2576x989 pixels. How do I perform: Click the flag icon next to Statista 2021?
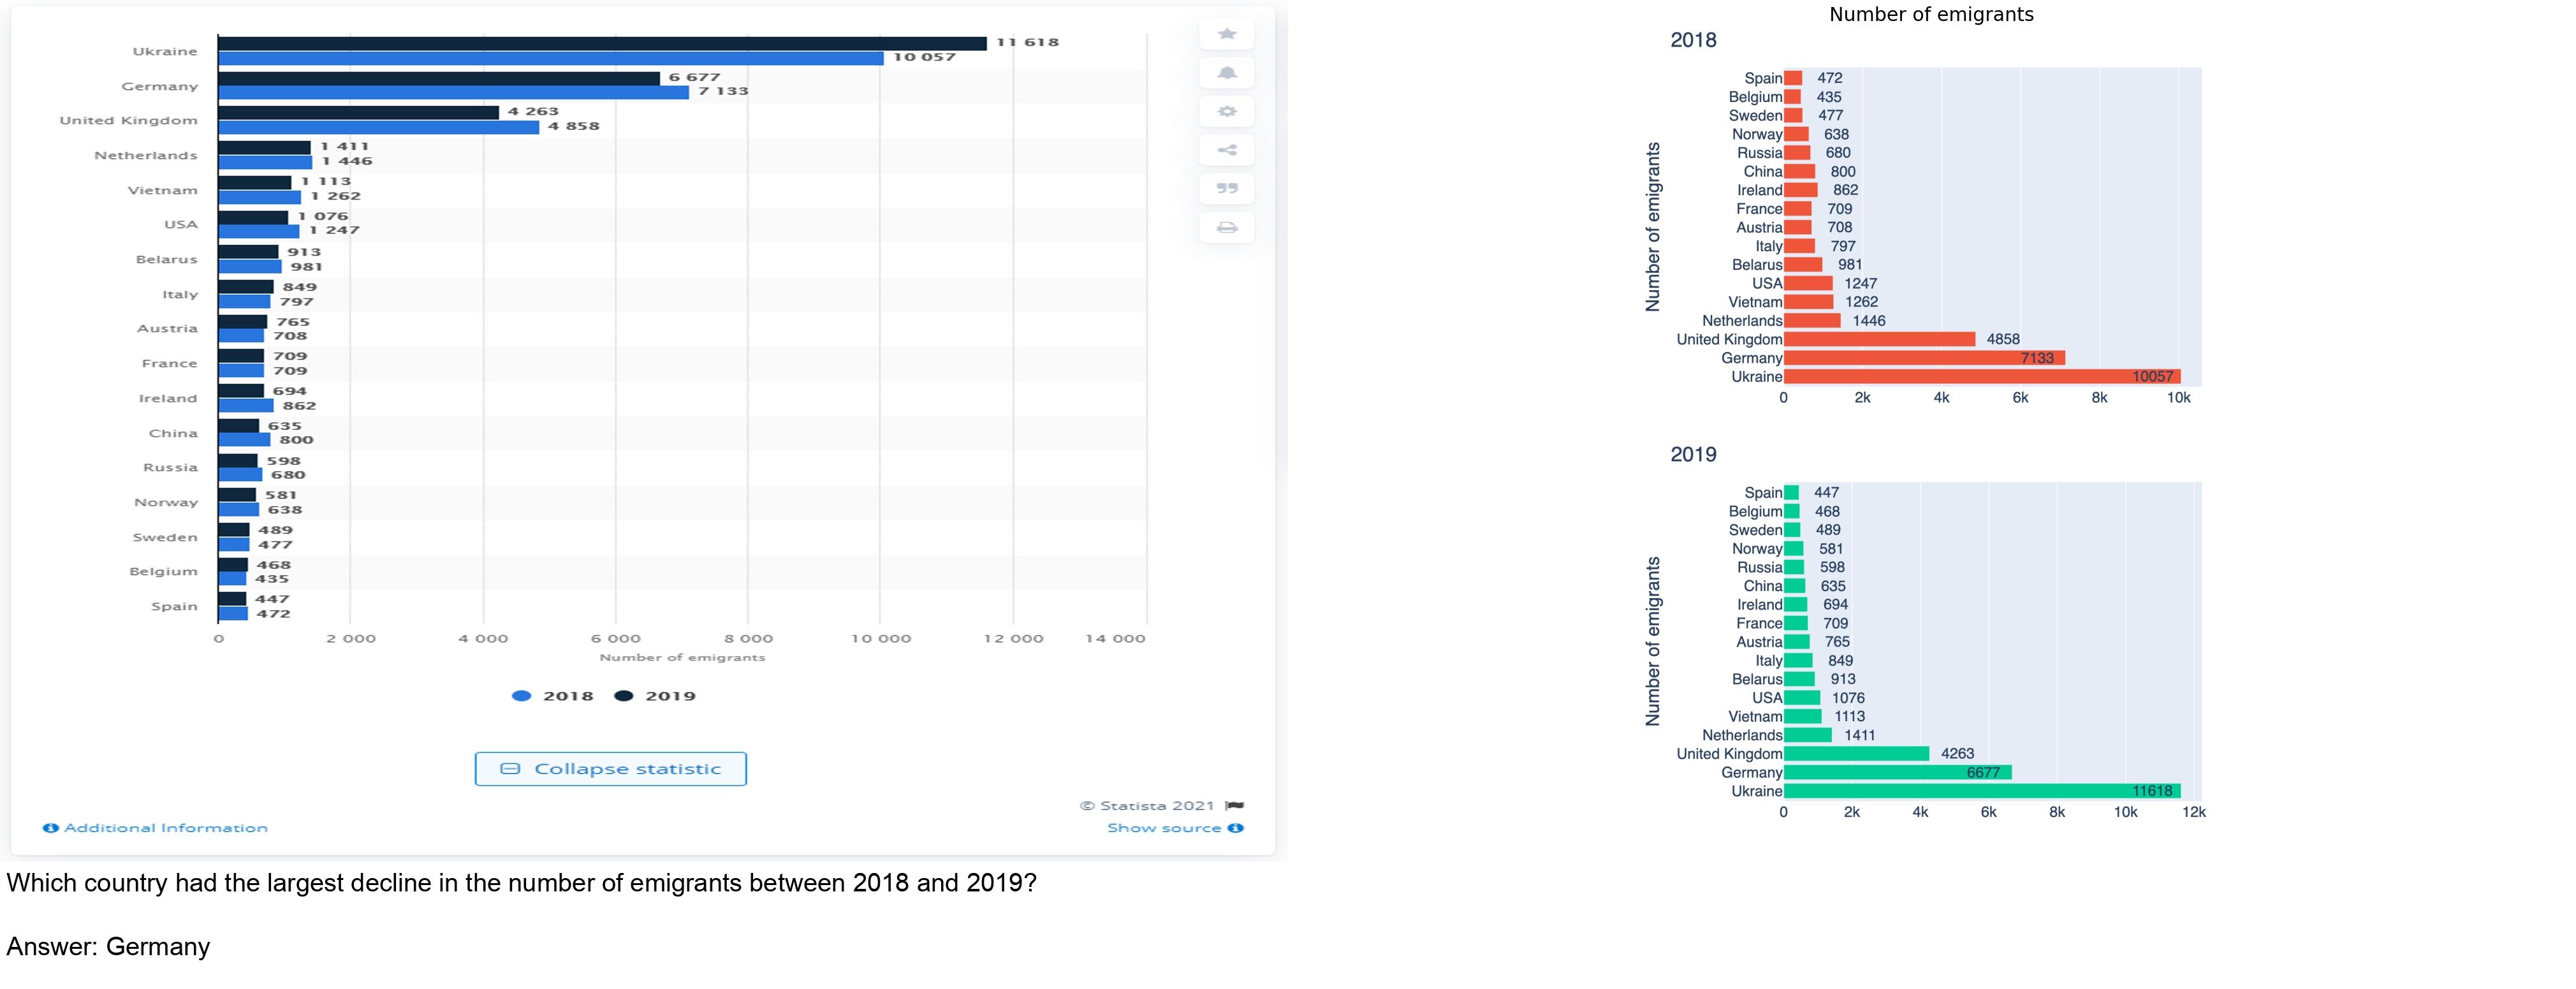click(x=1235, y=806)
